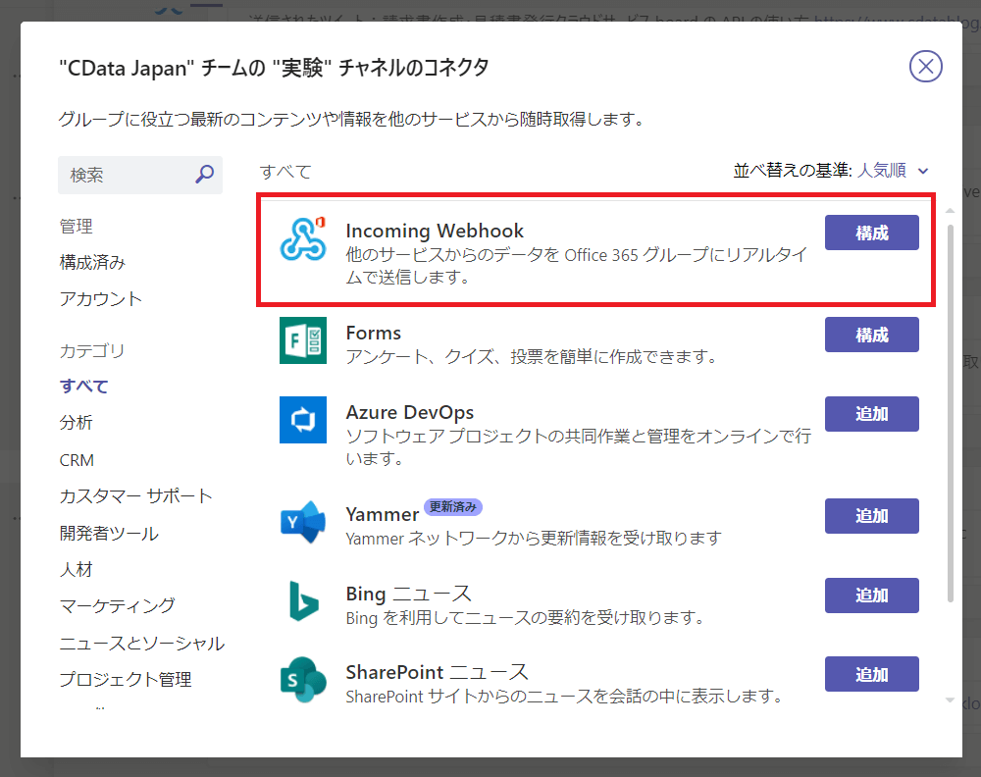Focus the 検索 search field
Viewport: 981px width, 777px height.
140,175
